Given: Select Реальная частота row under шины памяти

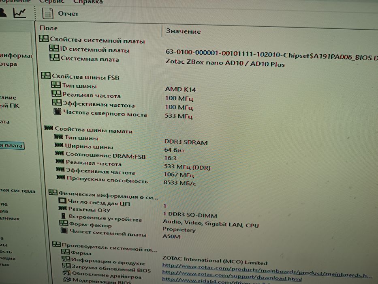Looking at the screenshot, I should (x=94, y=163).
